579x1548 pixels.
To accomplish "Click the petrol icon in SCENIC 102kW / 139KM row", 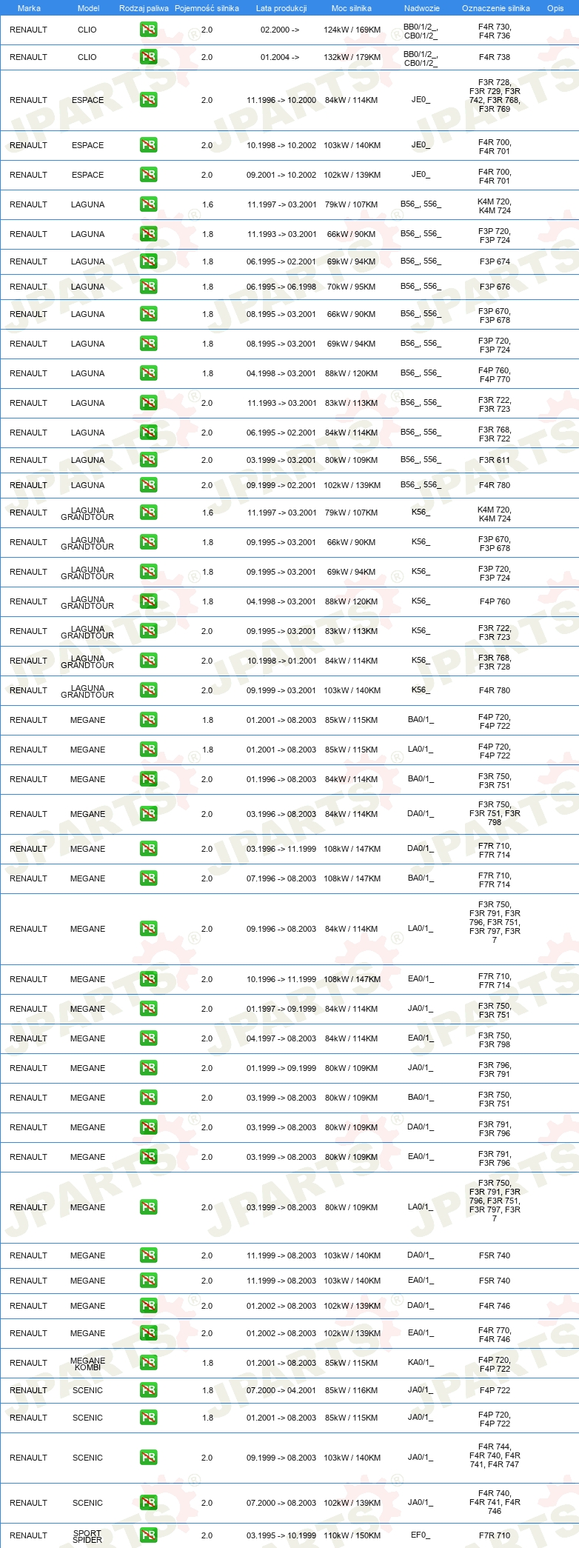I will 148,1503.
